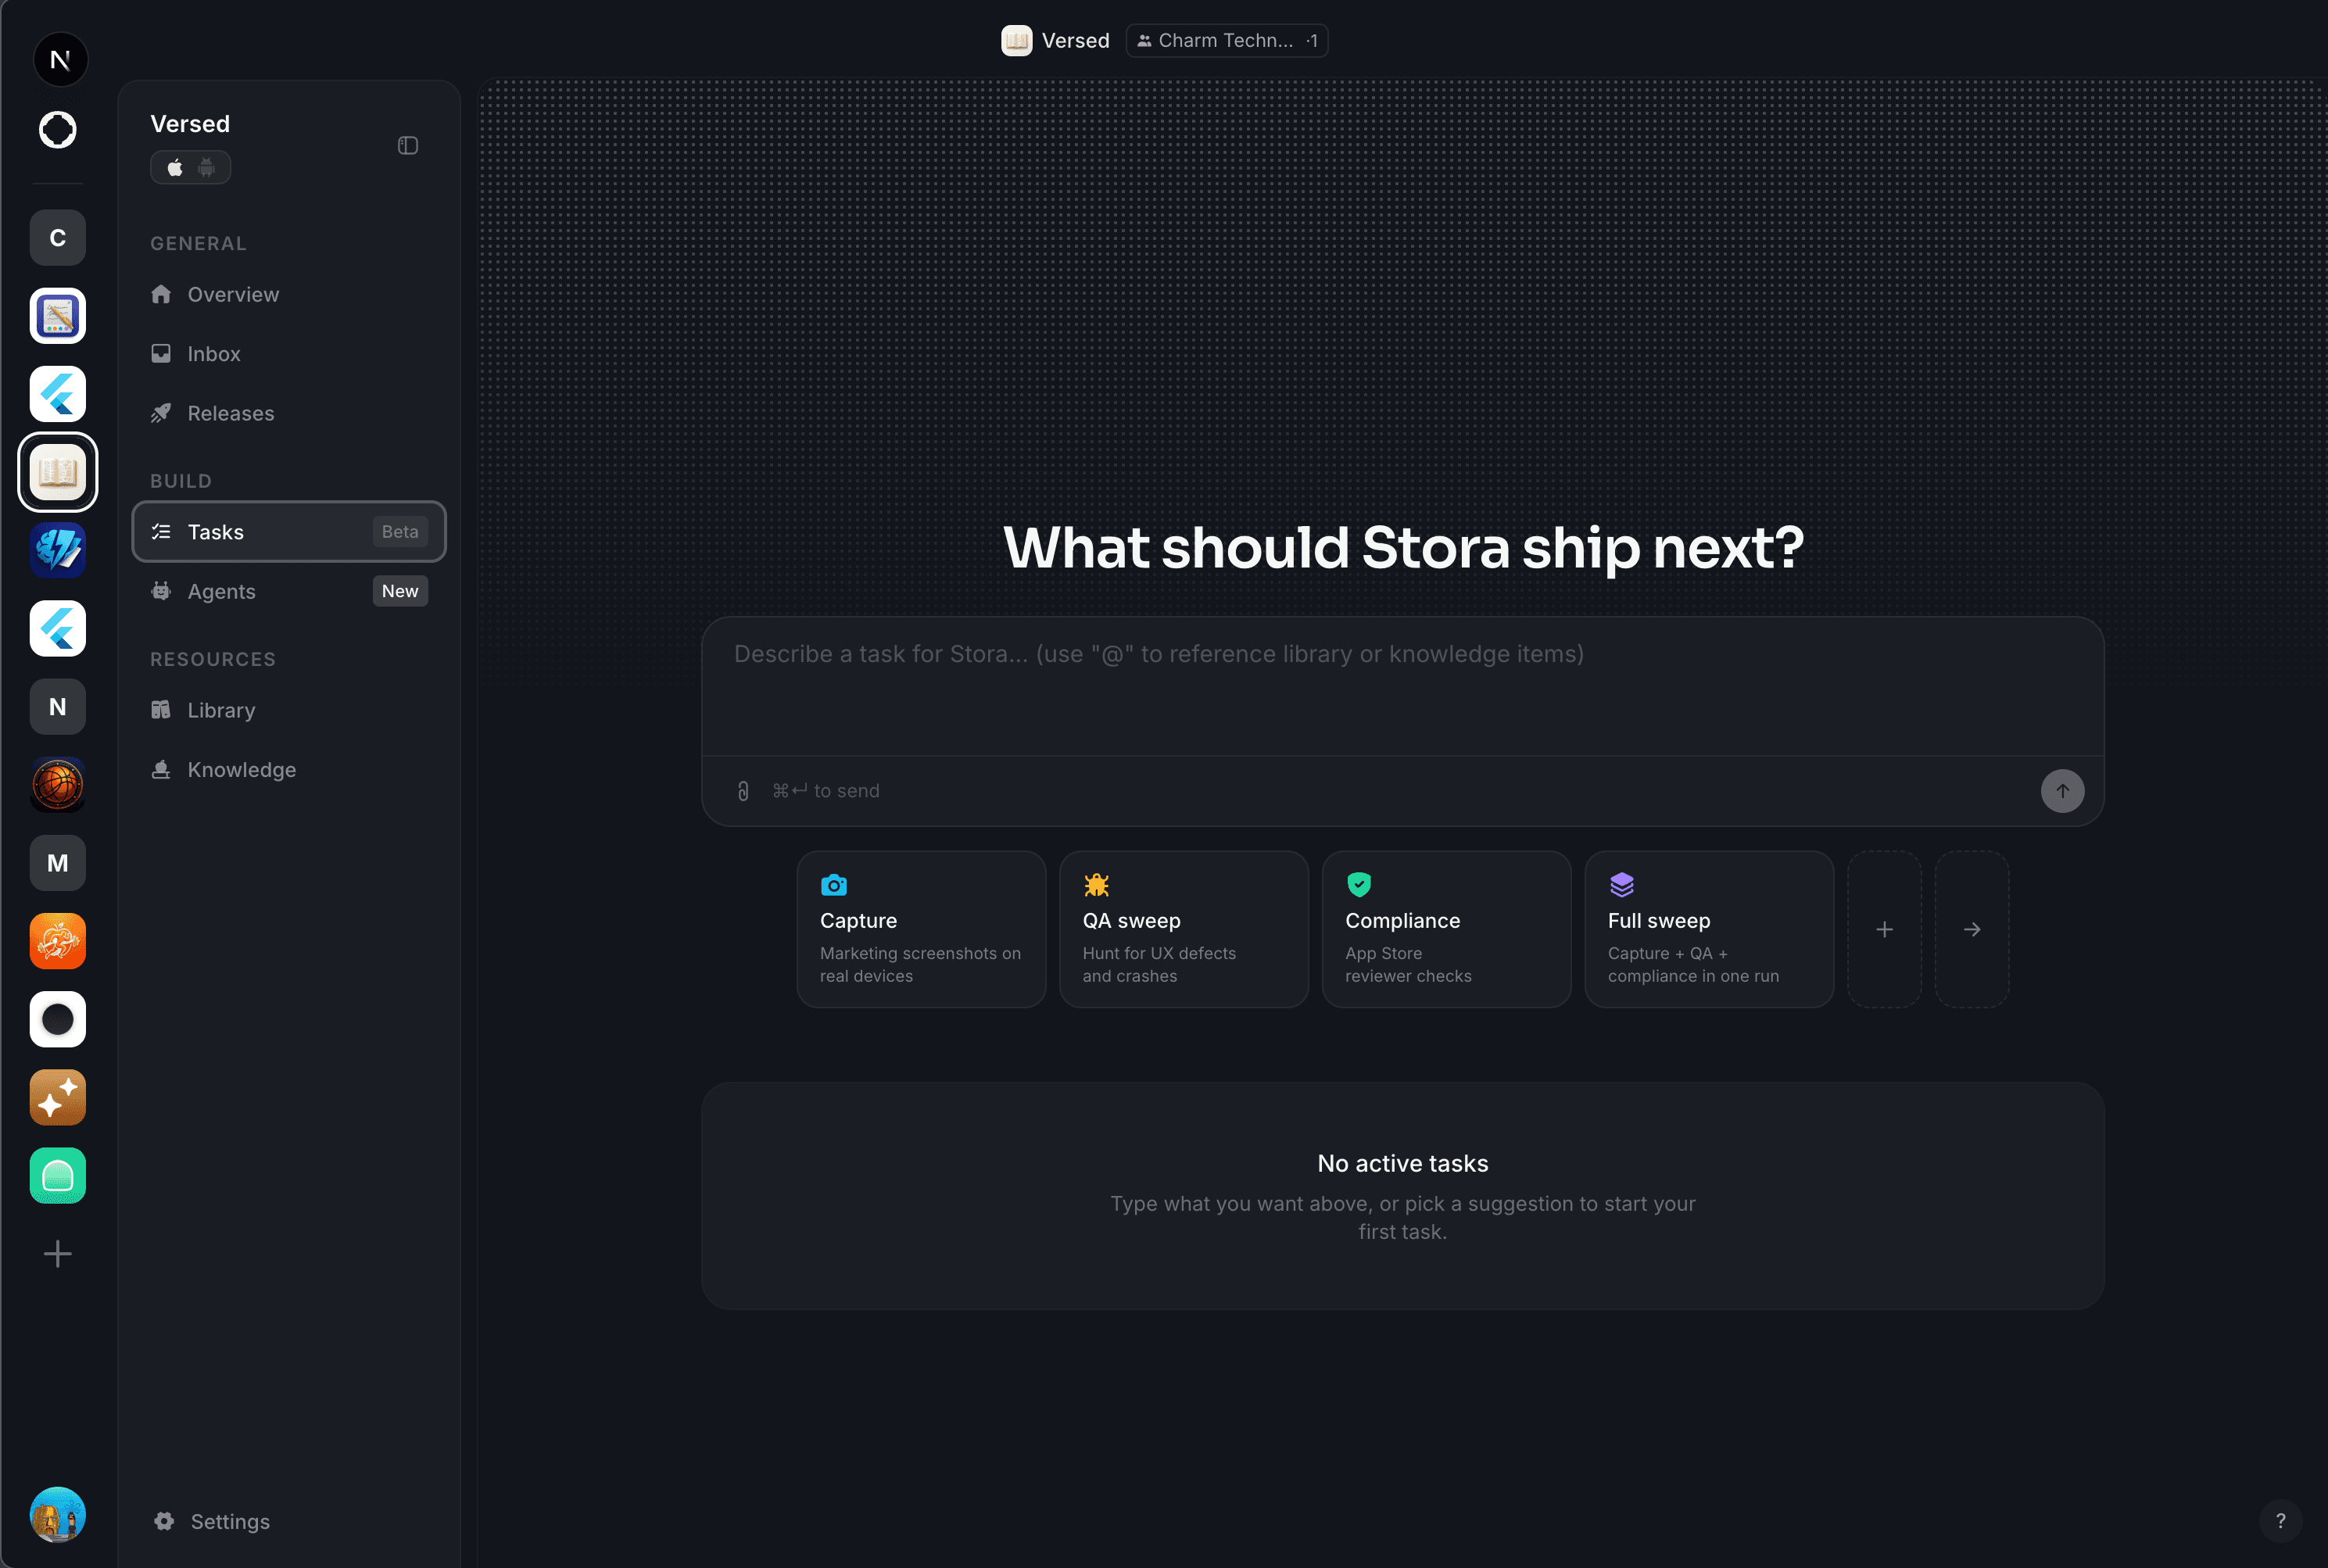
Task: Select the Agents robot icon
Action: click(x=162, y=591)
